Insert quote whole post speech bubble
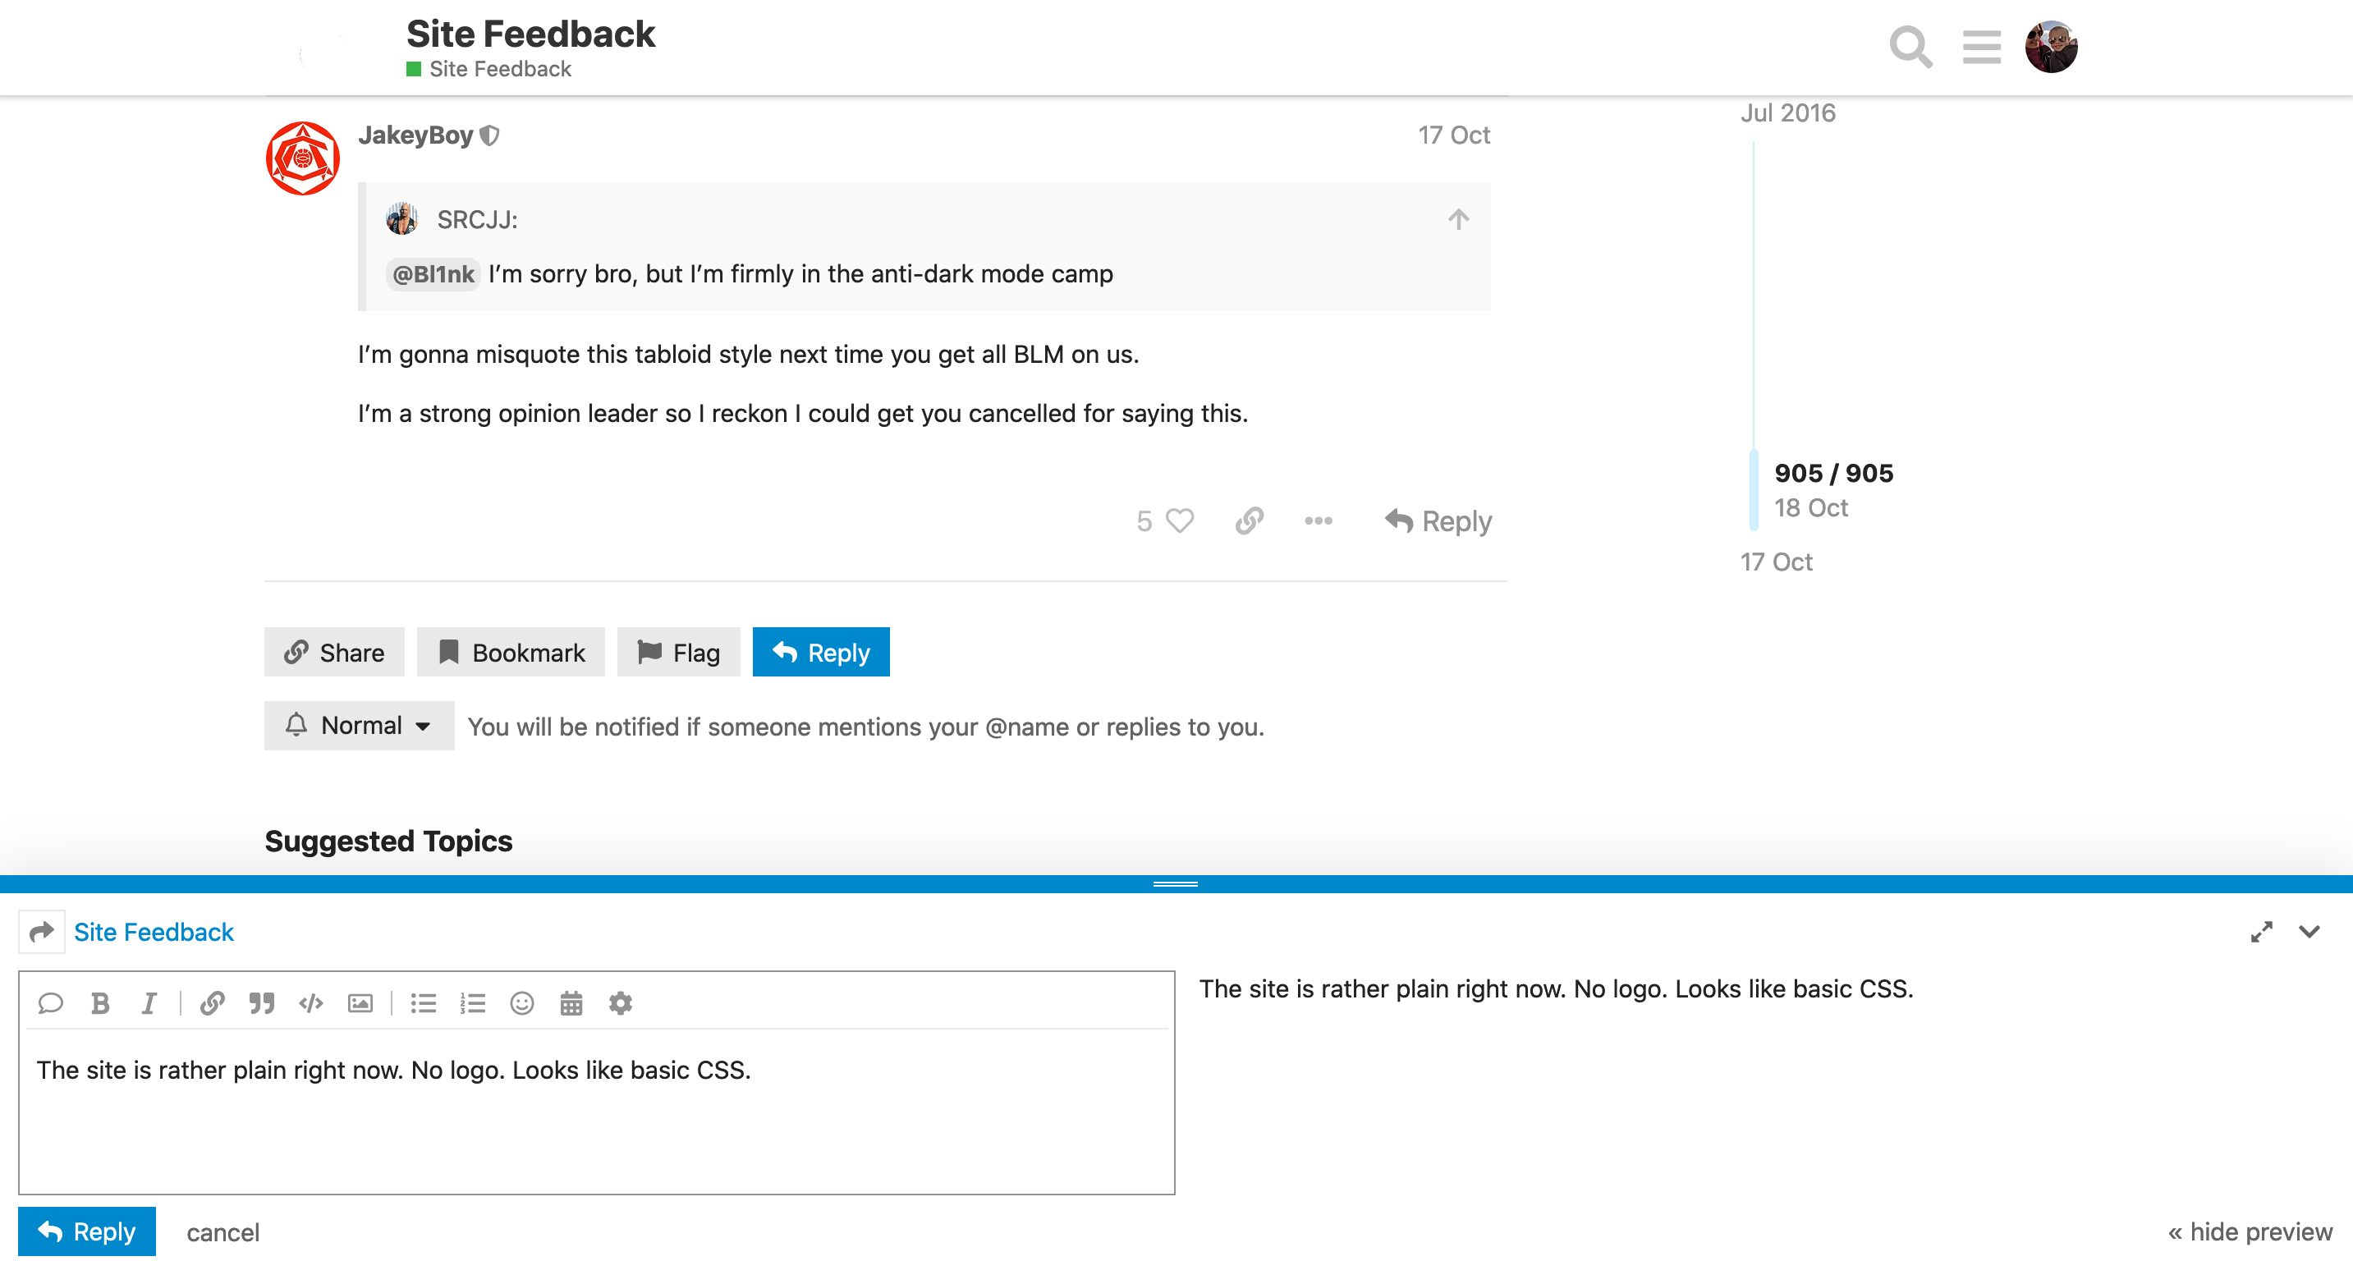The image size is (2353, 1261). coord(50,1003)
